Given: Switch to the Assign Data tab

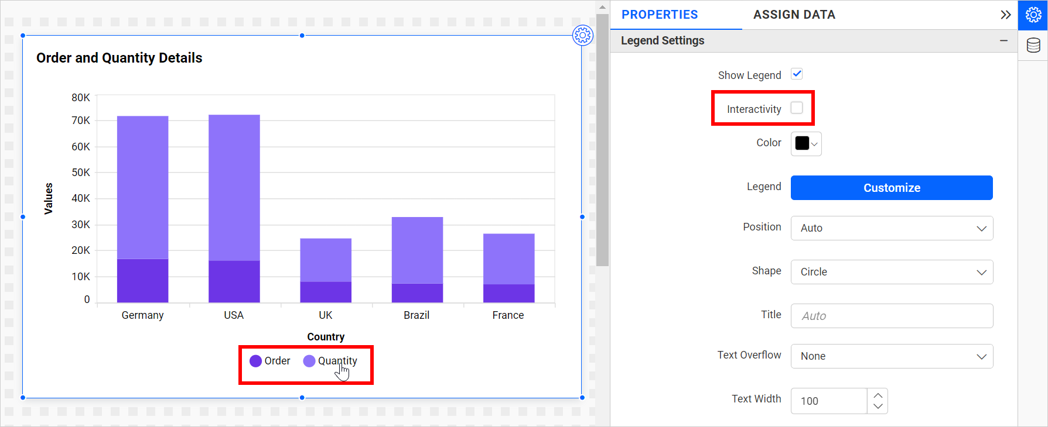Looking at the screenshot, I should [794, 15].
